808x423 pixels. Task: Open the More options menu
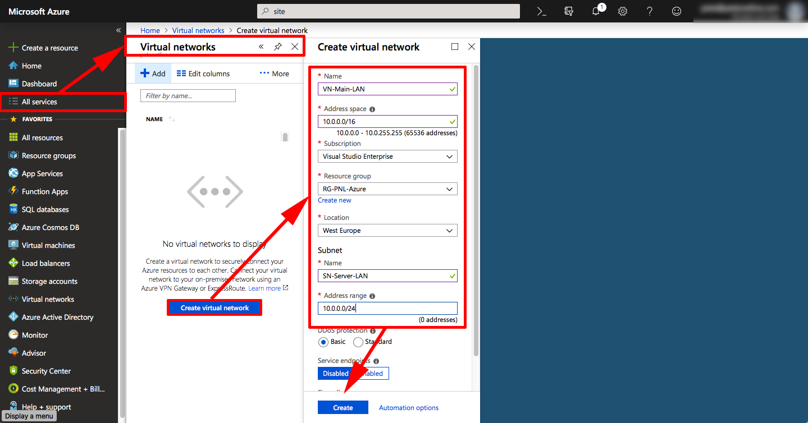click(x=275, y=73)
